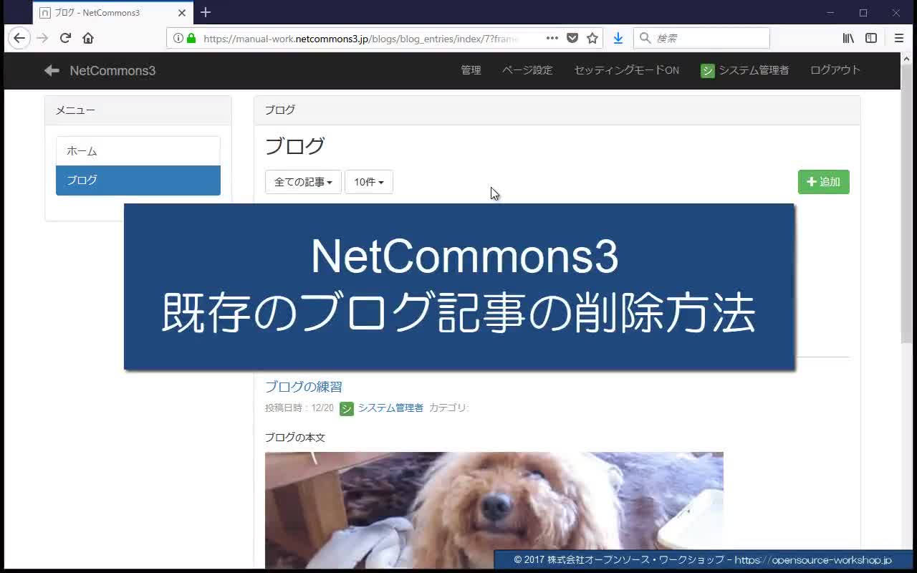Screen dimensions: 917x573
Task: Click the browser back arrow button
Action: (19, 38)
